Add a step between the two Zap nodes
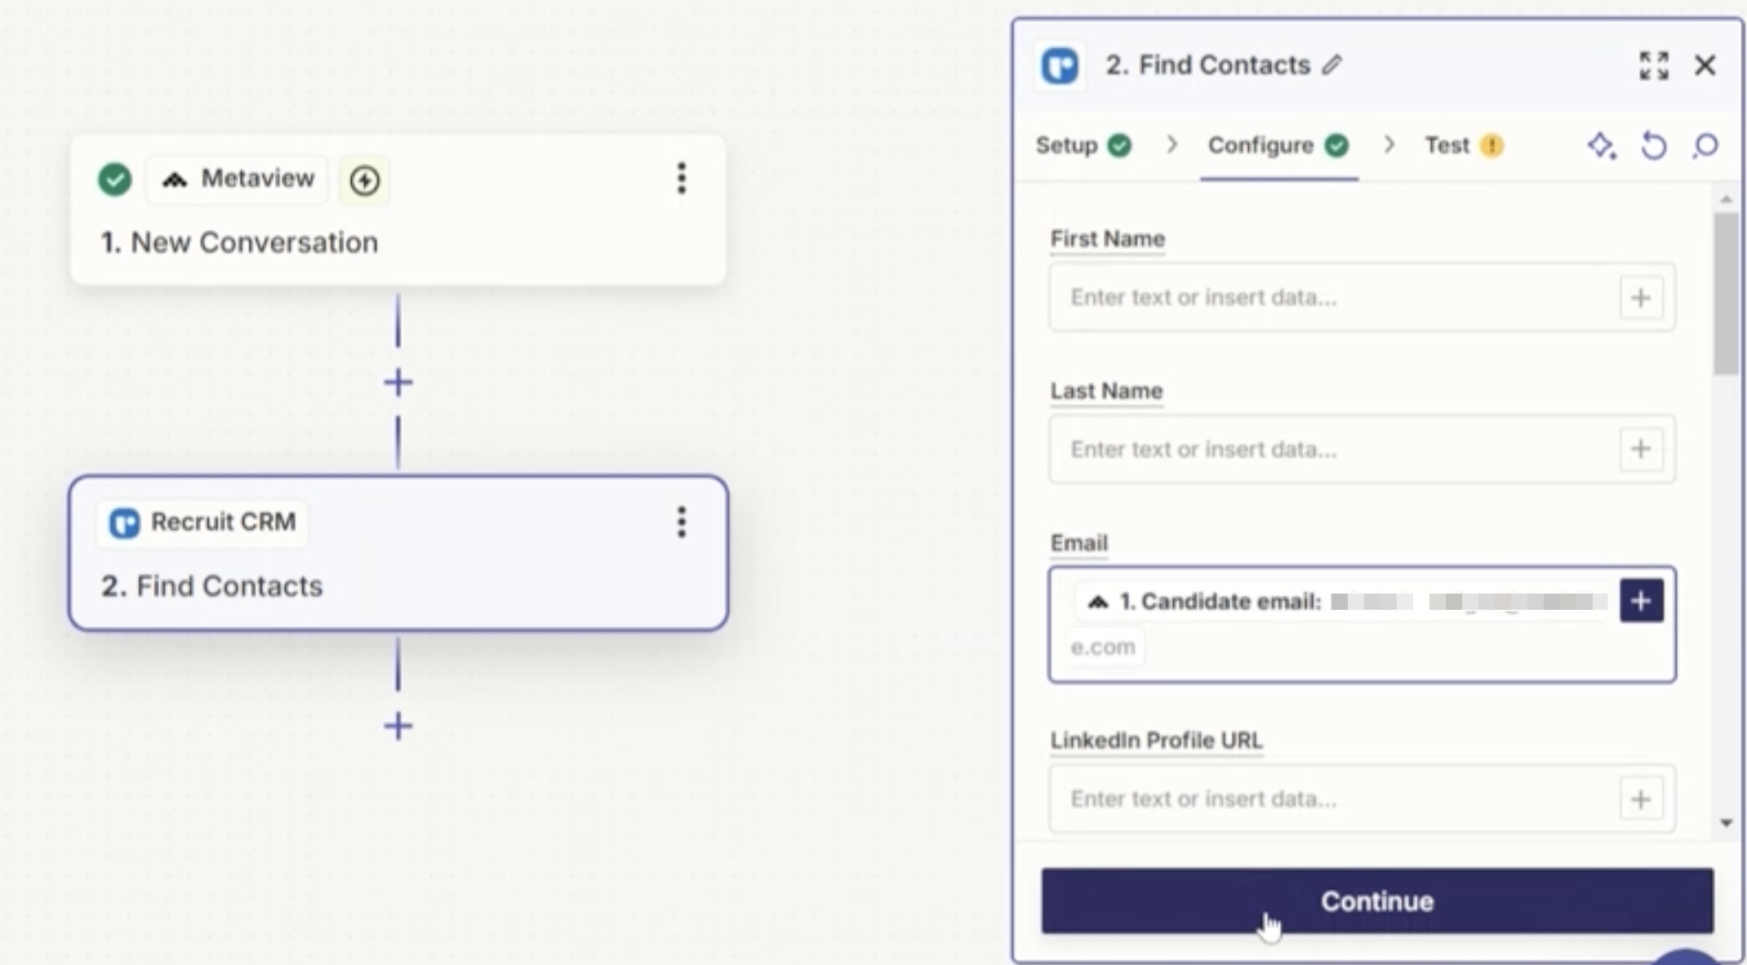 (x=398, y=382)
